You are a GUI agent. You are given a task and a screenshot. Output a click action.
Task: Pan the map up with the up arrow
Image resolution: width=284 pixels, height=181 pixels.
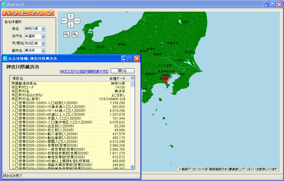click(71, 17)
